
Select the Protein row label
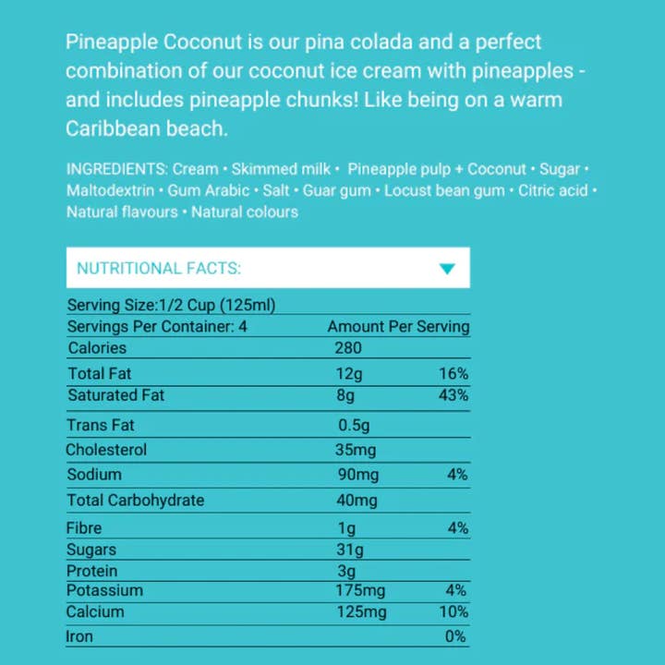click(91, 571)
